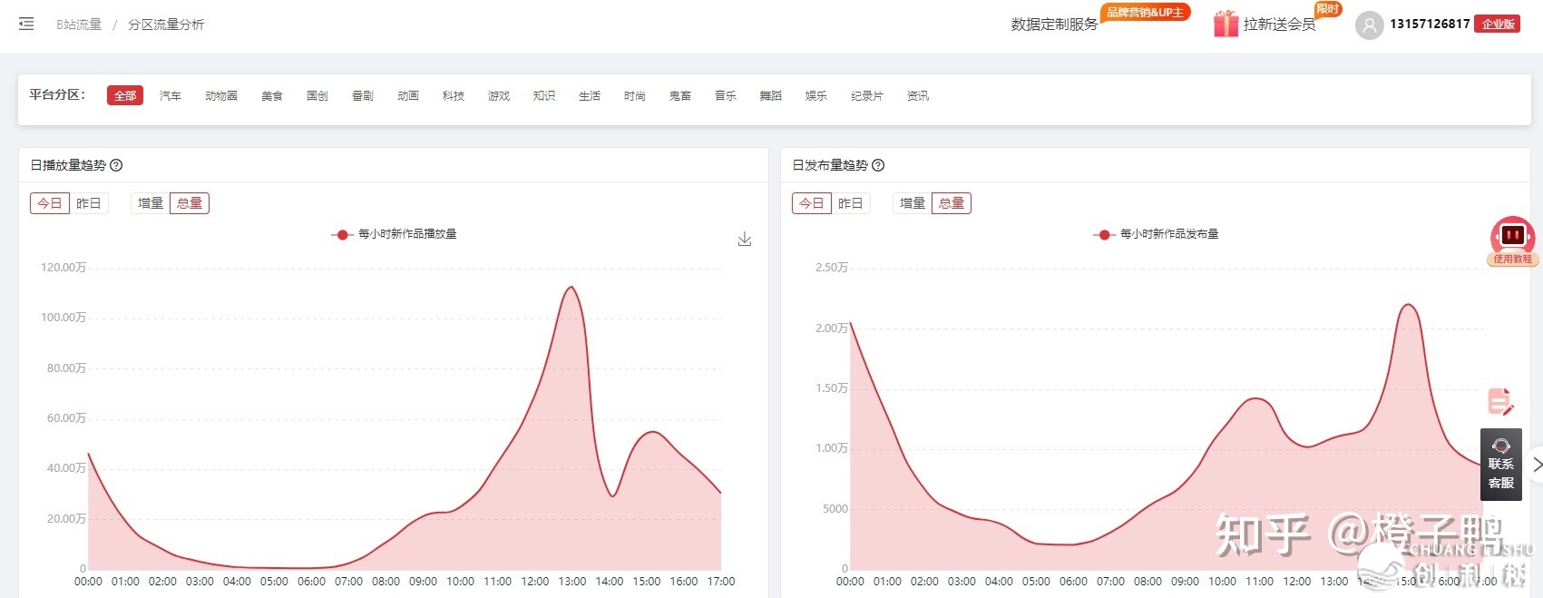
Task: Click the red note feedback icon
Action: [1500, 401]
